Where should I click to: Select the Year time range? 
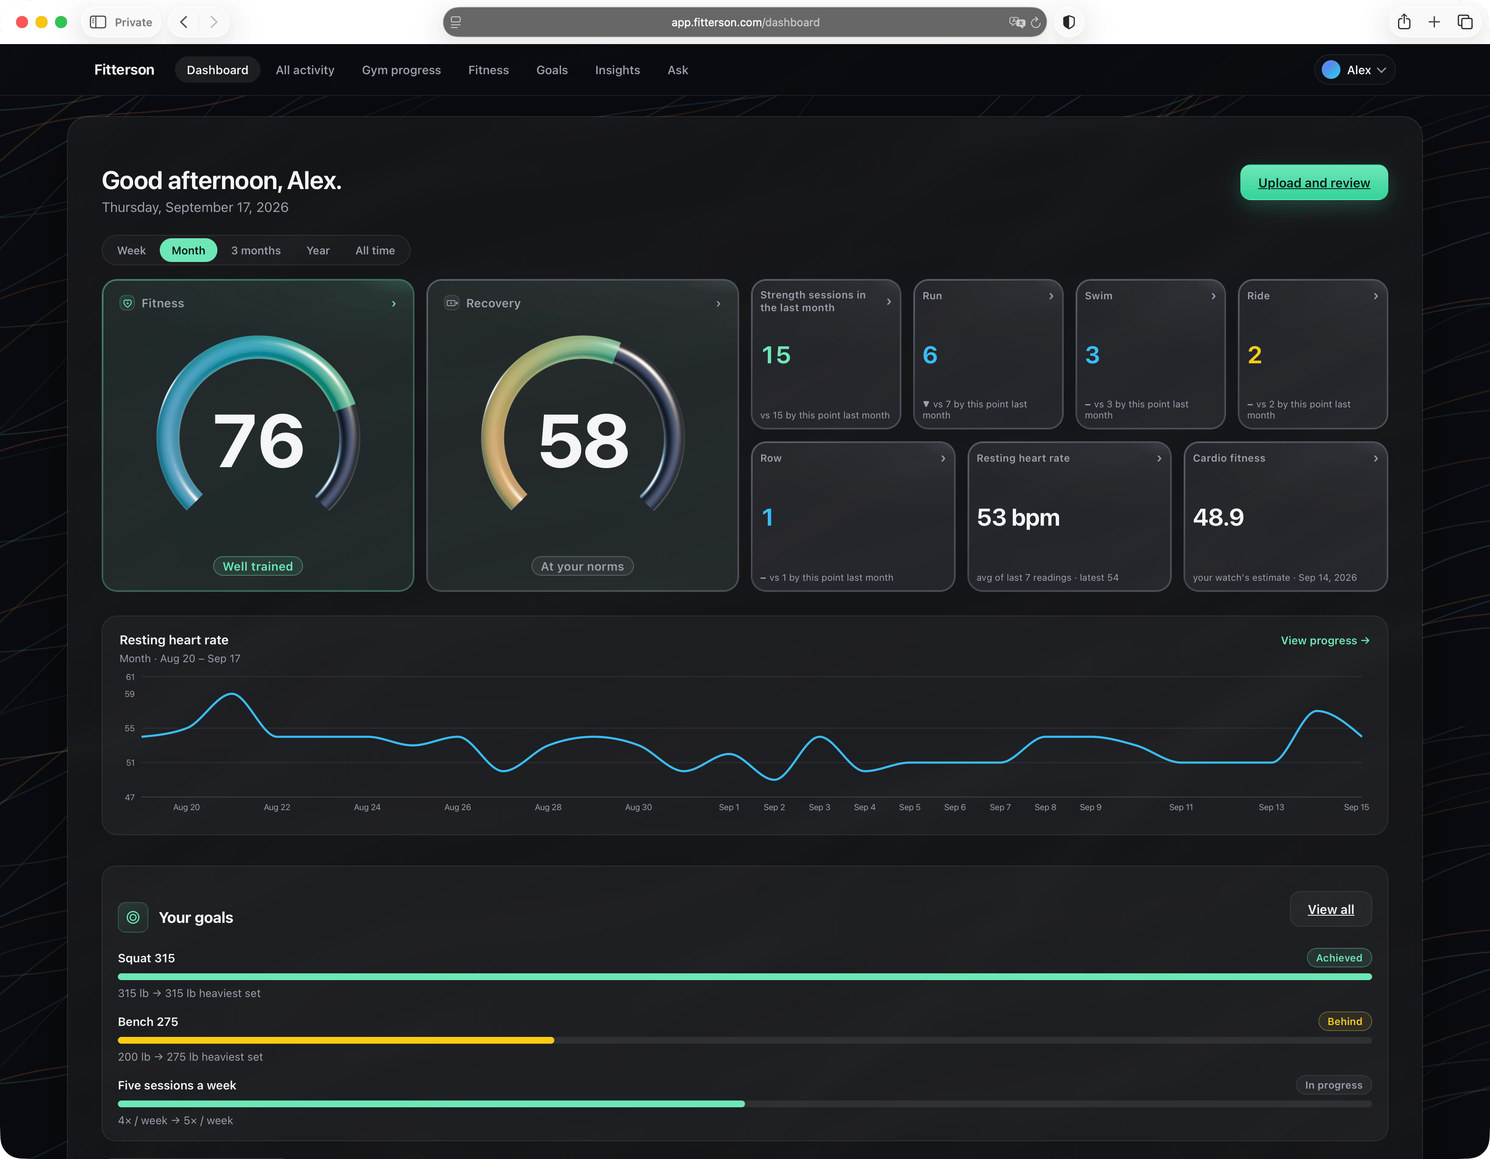point(318,251)
